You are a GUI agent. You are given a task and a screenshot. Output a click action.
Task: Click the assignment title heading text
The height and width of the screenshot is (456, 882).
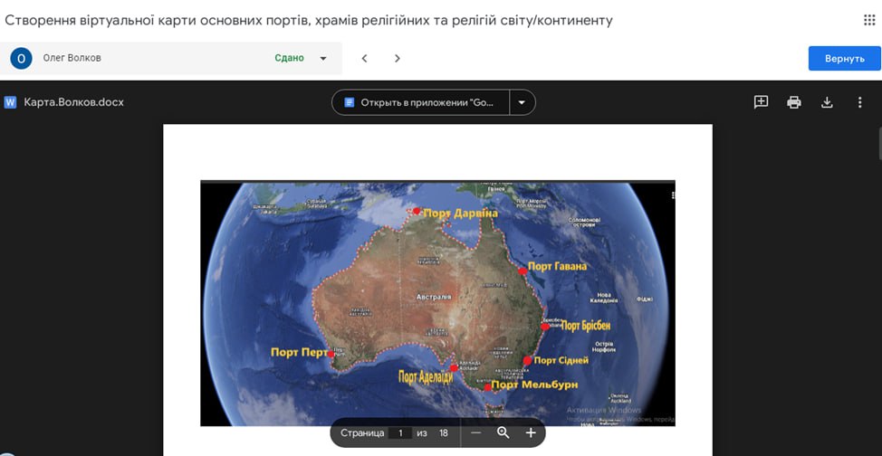tap(309, 21)
